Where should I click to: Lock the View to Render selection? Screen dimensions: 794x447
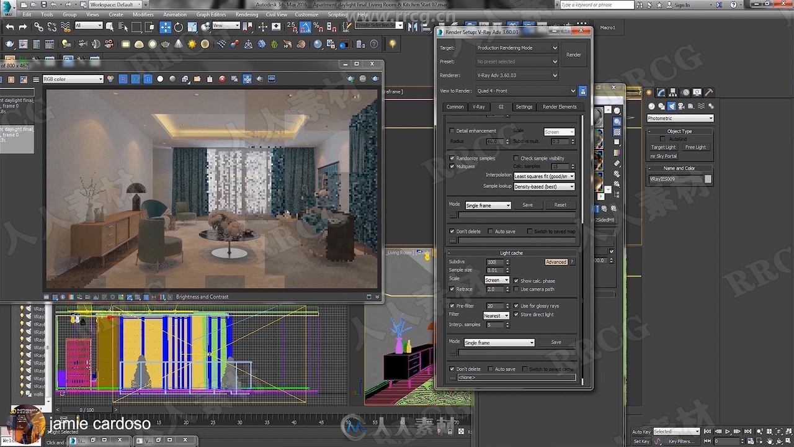(x=582, y=91)
